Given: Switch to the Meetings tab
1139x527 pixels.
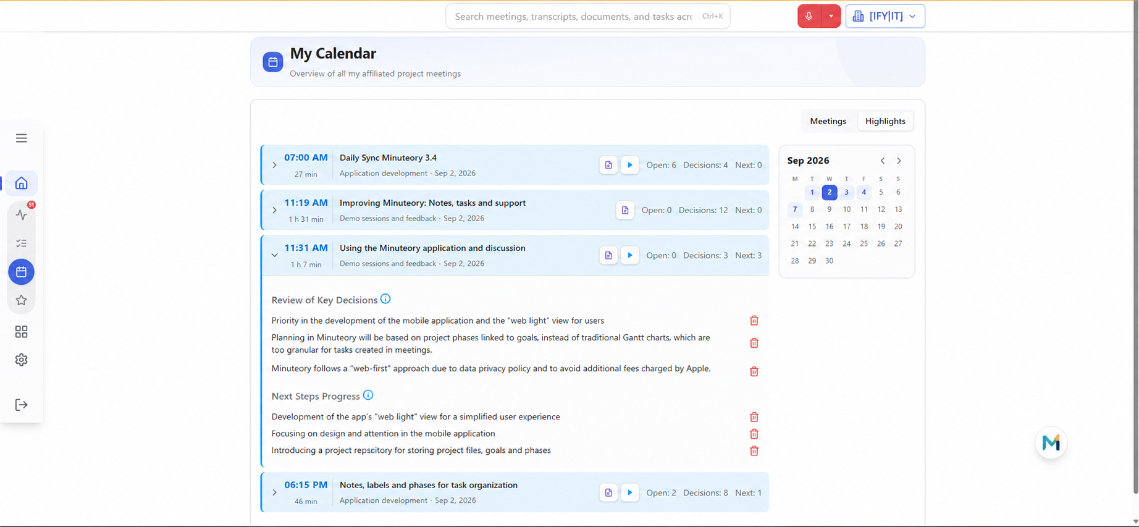Looking at the screenshot, I should [x=828, y=121].
